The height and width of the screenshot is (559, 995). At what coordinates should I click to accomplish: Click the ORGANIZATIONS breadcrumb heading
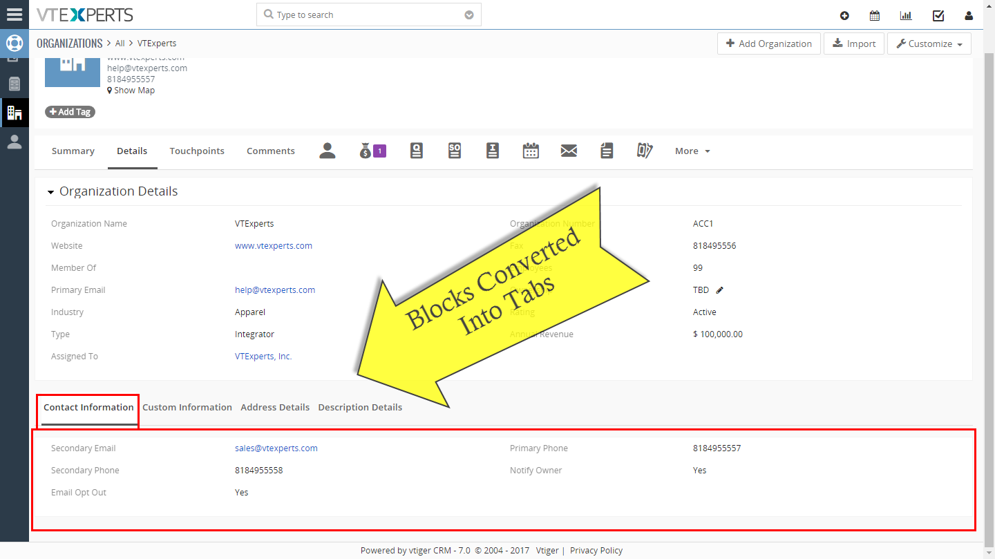(x=69, y=44)
